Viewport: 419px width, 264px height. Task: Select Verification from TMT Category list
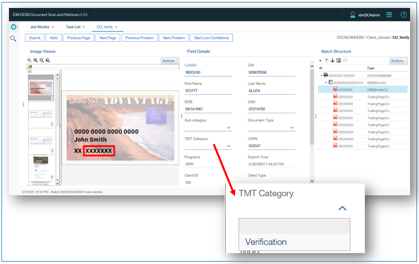(294, 242)
